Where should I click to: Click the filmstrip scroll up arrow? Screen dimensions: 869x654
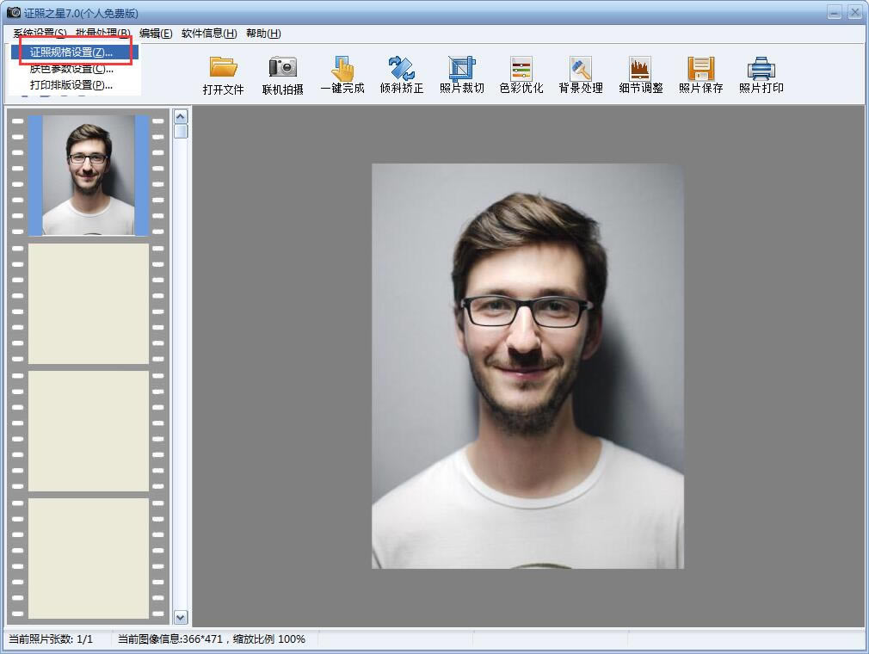(x=181, y=115)
